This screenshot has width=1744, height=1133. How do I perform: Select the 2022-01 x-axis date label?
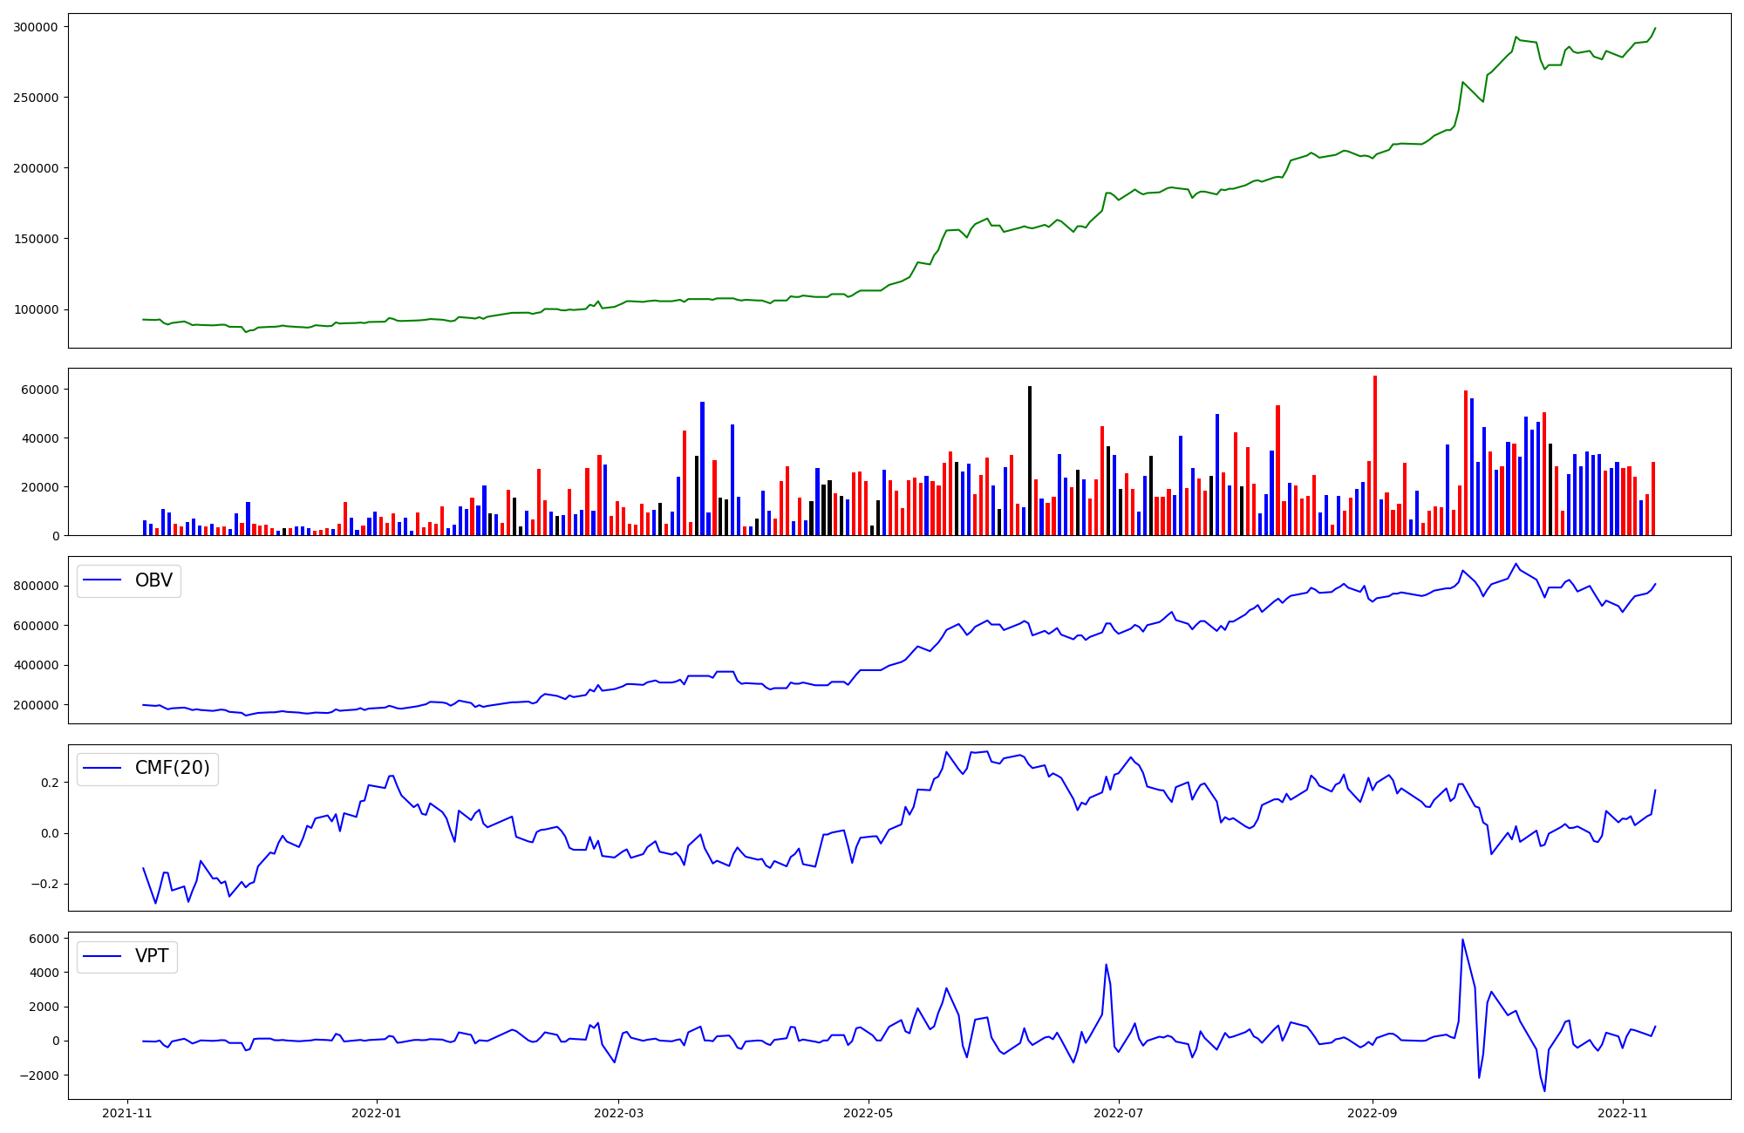coord(377,1113)
